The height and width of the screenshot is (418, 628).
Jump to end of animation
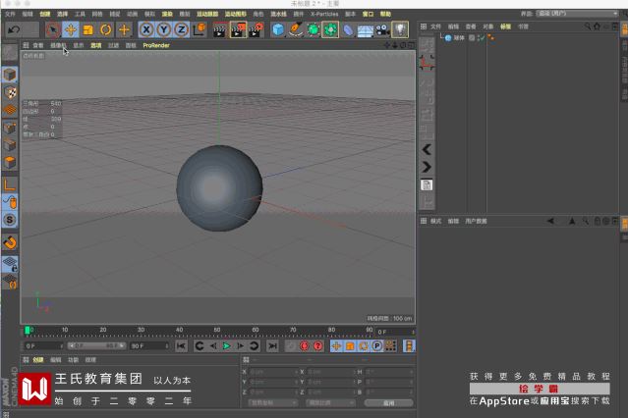pyautogui.click(x=273, y=346)
